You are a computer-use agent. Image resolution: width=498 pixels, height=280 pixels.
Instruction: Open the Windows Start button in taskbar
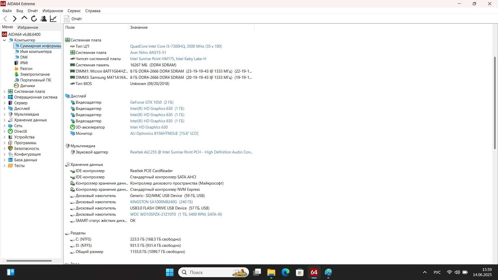(170, 272)
